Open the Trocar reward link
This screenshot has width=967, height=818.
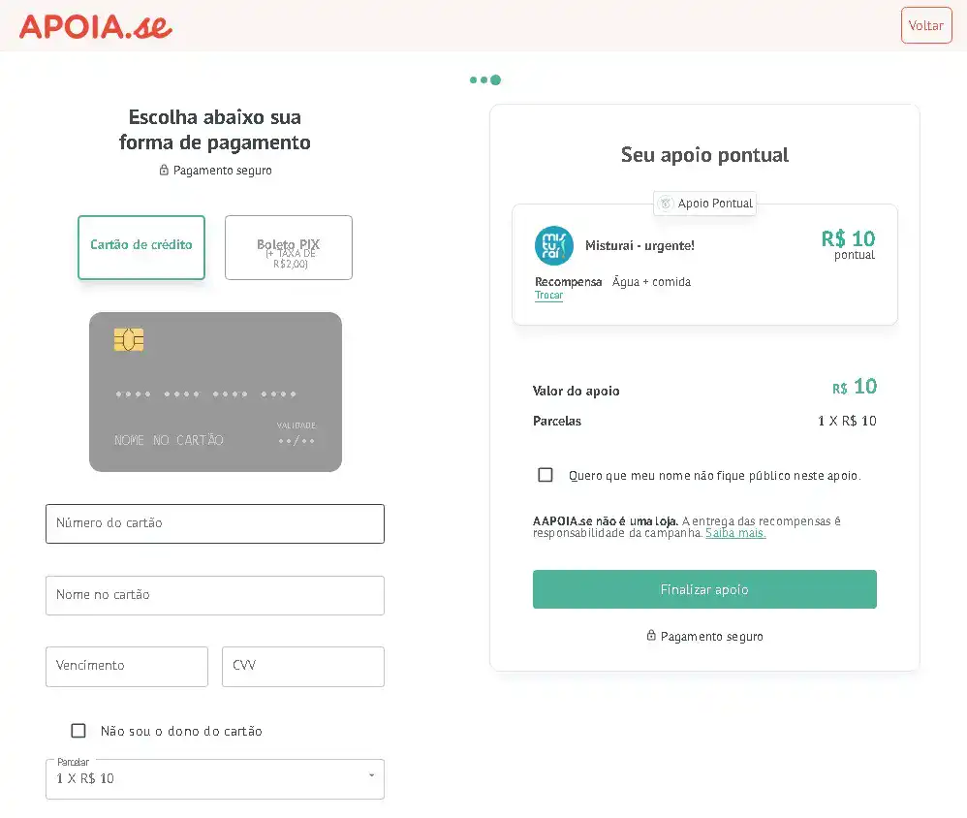(548, 295)
